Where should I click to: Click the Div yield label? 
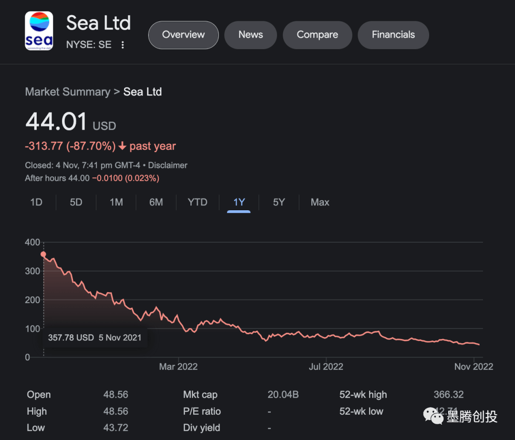pos(202,428)
